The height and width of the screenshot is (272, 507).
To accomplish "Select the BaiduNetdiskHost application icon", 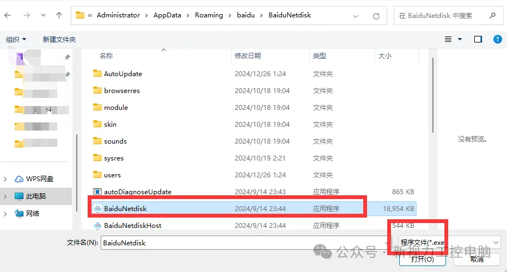I will (x=97, y=225).
